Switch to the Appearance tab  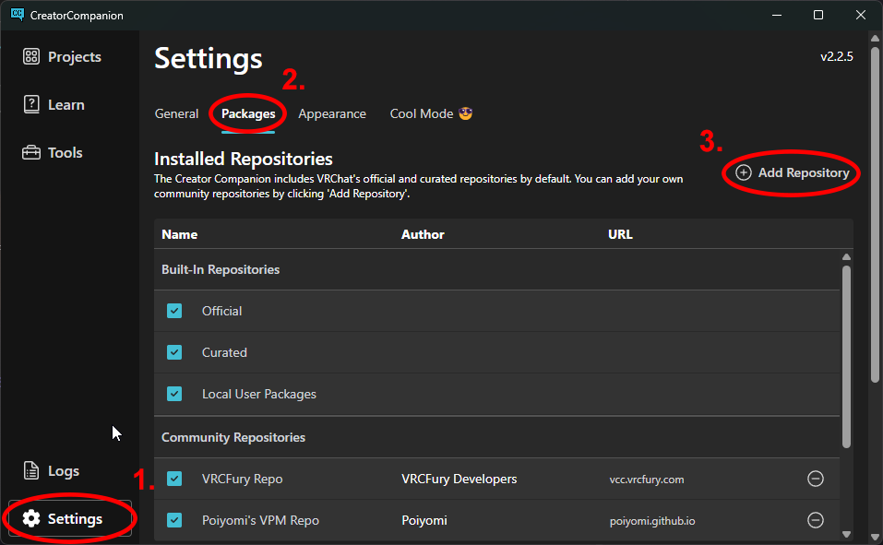click(x=332, y=114)
